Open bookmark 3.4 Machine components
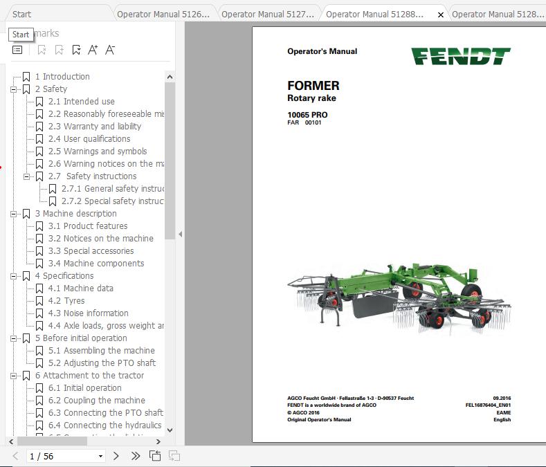 point(96,264)
